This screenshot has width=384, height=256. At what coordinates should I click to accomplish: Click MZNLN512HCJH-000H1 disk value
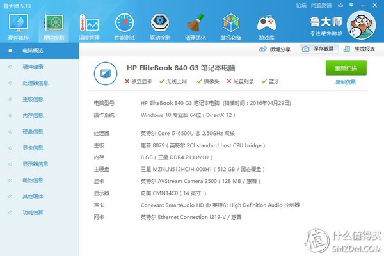pyautogui.click(x=202, y=169)
